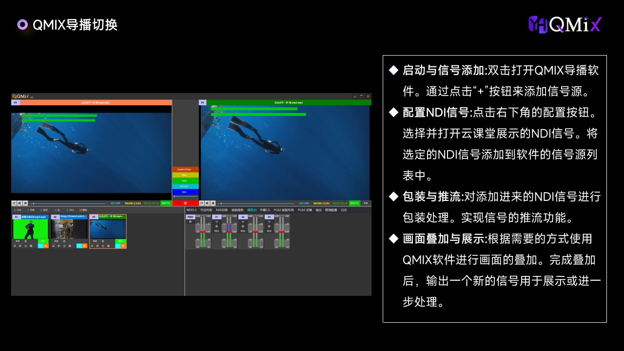Mute the S2 mixer channel
This screenshot has height=351, width=624.
click(243, 226)
